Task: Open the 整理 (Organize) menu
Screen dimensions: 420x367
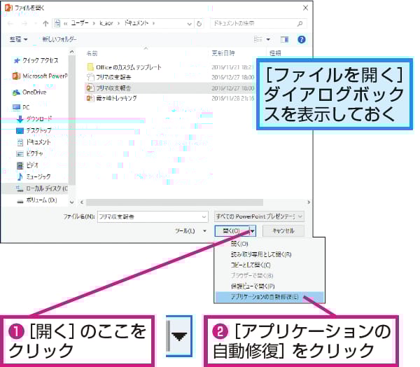Action: pyautogui.click(x=18, y=39)
